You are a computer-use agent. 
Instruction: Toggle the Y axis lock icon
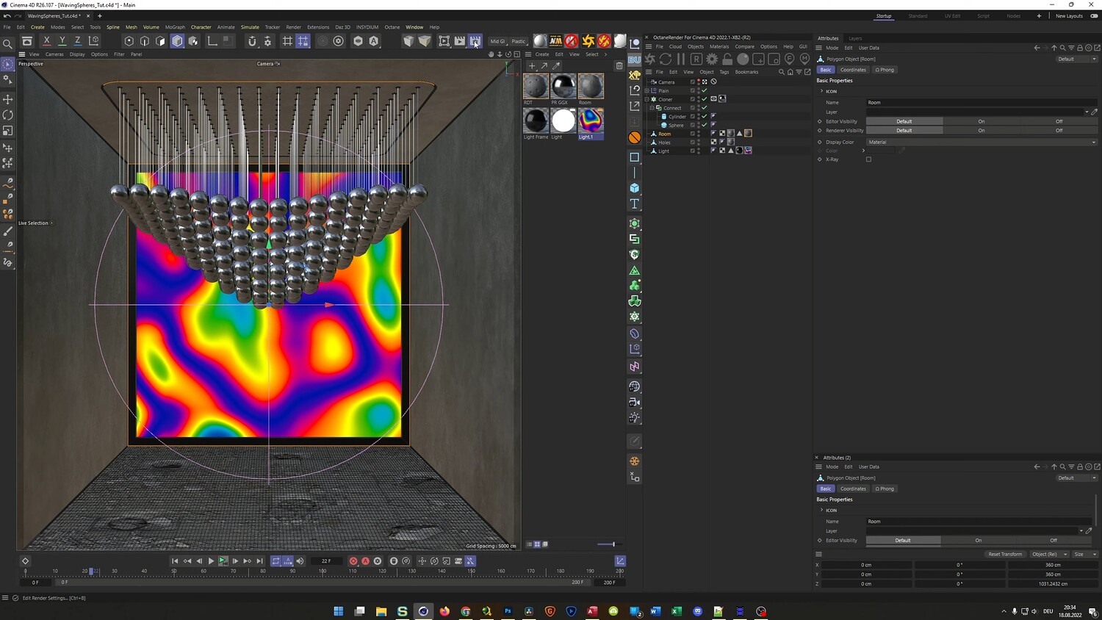[x=62, y=41]
